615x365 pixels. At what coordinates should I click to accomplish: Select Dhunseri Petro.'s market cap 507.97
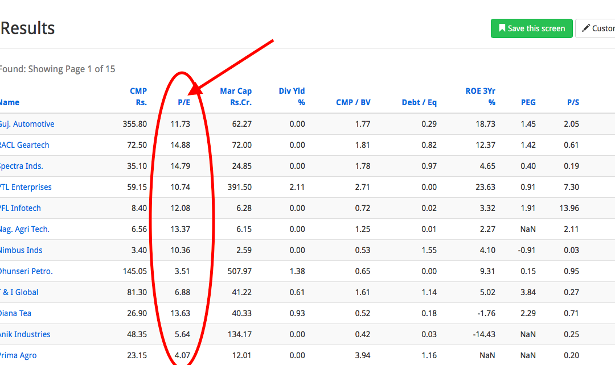tap(240, 271)
